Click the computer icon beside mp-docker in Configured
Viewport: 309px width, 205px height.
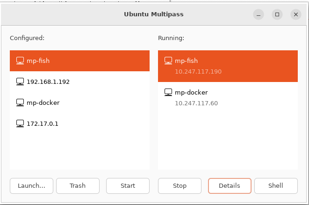[20, 102]
